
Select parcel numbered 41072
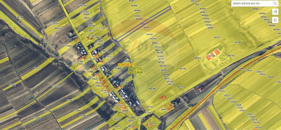click(37, 68)
